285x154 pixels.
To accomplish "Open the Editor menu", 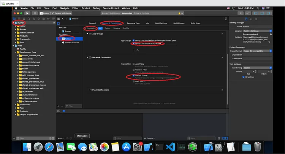I will (75, 8).
